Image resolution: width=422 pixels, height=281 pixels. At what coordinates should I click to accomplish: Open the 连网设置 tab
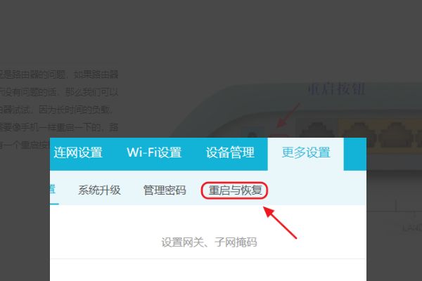click(78, 152)
